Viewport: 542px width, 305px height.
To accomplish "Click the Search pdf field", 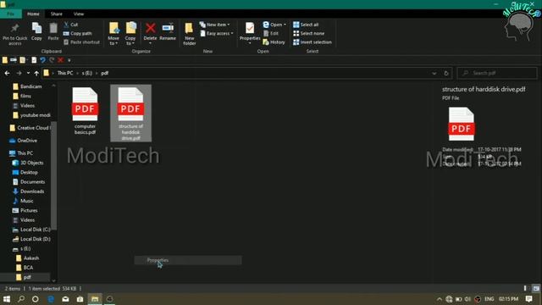I will pos(497,74).
